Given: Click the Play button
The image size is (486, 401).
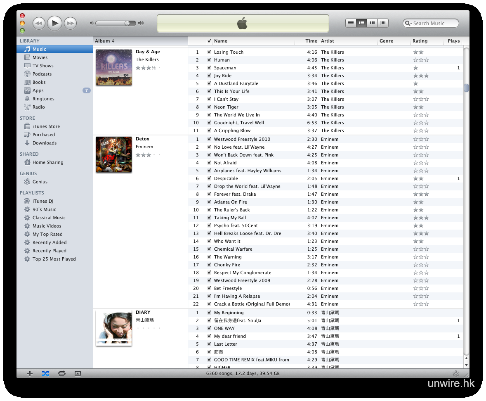Looking at the screenshot, I should [54, 23].
